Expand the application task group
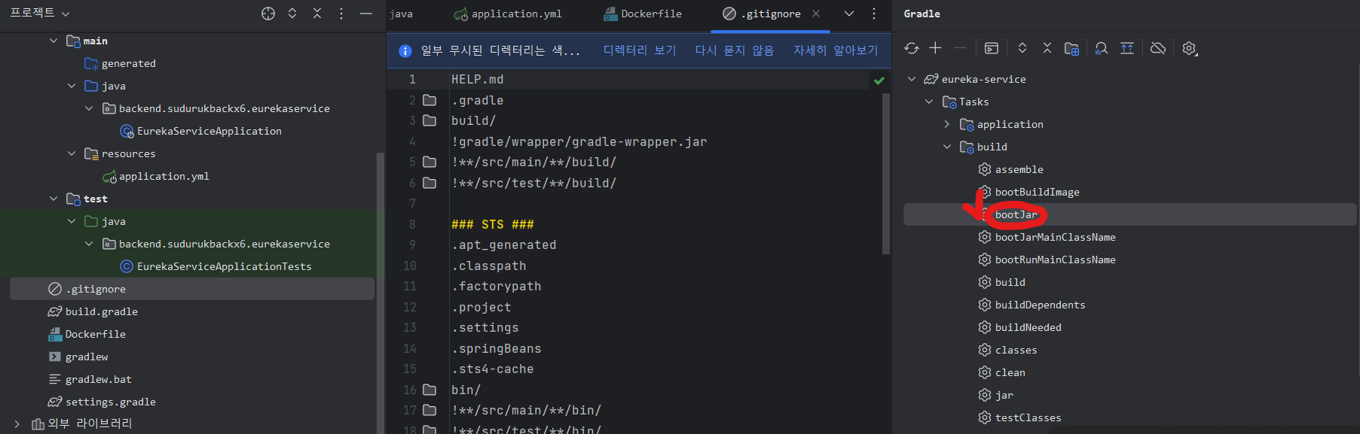The width and height of the screenshot is (1360, 434). [x=947, y=124]
